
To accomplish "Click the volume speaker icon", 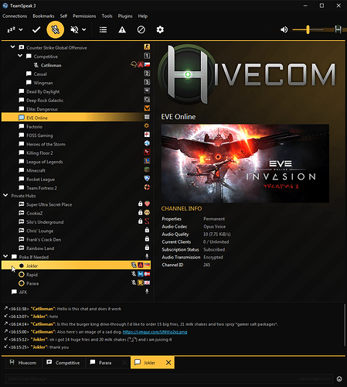I will click(x=284, y=29).
